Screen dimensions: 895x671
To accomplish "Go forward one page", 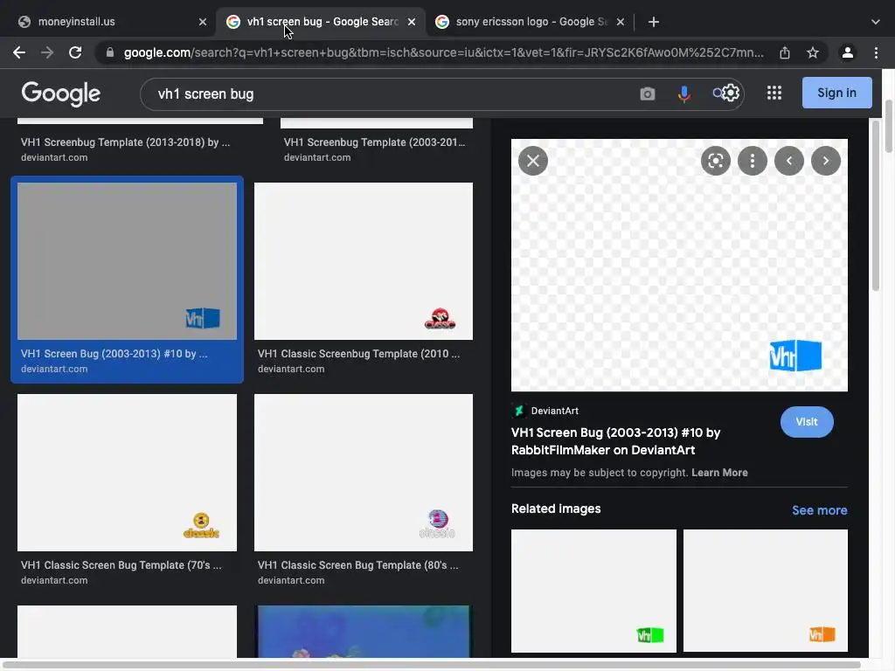I will pyautogui.click(x=47, y=52).
